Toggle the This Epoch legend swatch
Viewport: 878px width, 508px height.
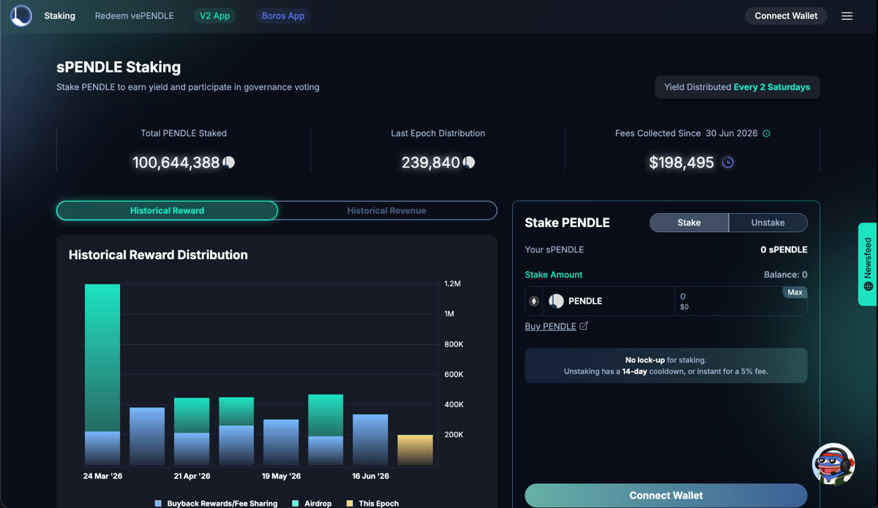coord(350,504)
